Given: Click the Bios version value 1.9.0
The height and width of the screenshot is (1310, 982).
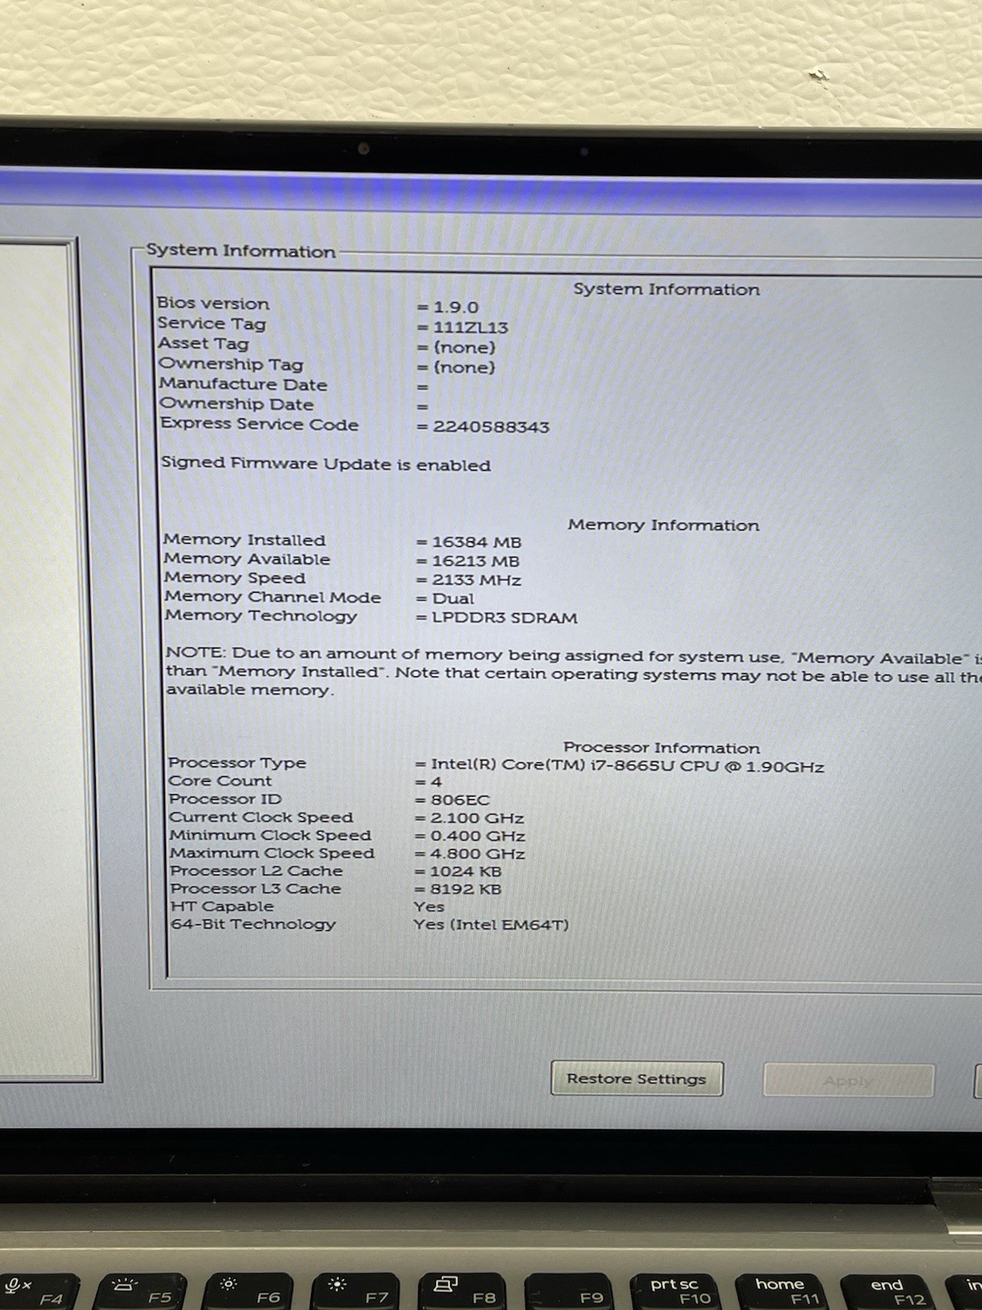Looking at the screenshot, I should pos(456,308).
